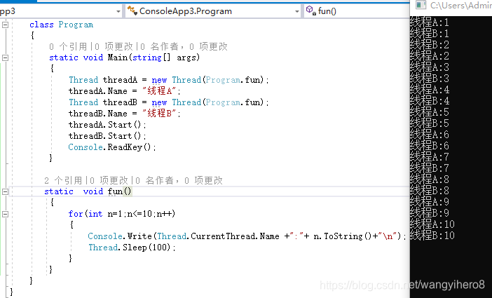Click 'Main' in the method signature
The image size is (492, 298).
pyautogui.click(x=118, y=57)
